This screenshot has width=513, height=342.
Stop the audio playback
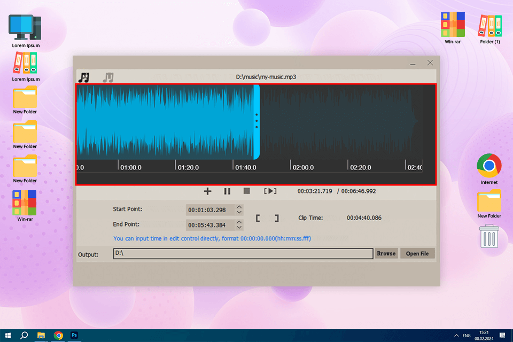pyautogui.click(x=246, y=191)
